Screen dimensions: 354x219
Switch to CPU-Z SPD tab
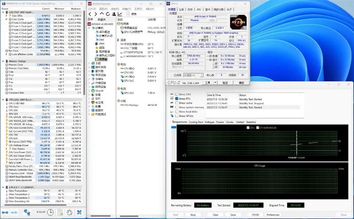[x=199, y=9]
